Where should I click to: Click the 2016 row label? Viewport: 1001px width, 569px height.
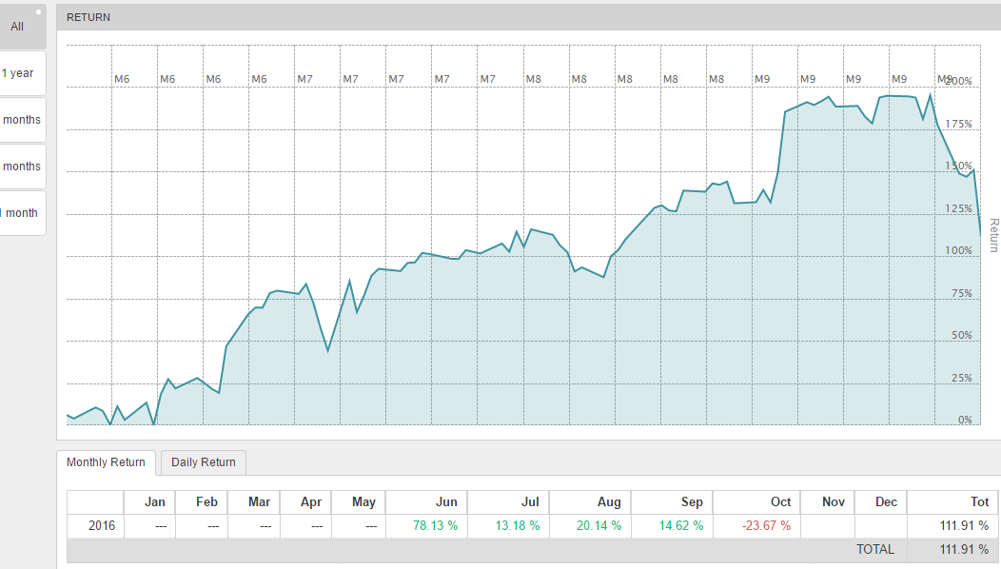coord(102,525)
